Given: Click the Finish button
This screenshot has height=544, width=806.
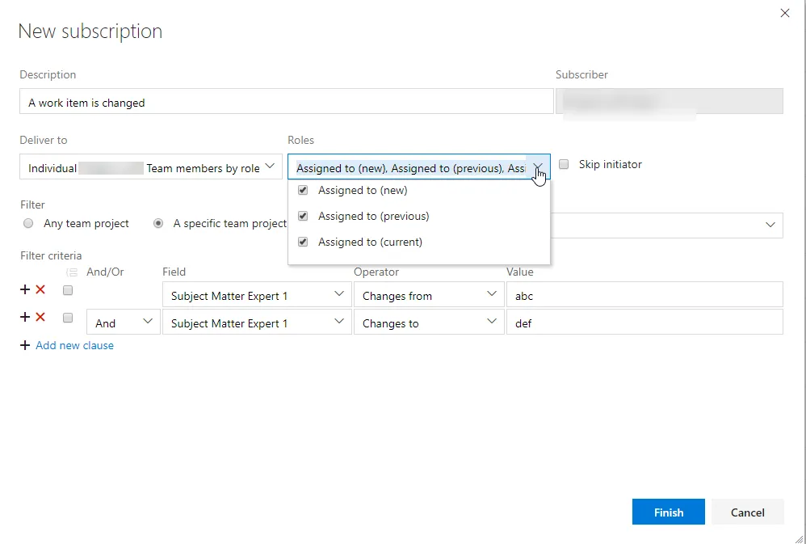Looking at the screenshot, I should [668, 512].
